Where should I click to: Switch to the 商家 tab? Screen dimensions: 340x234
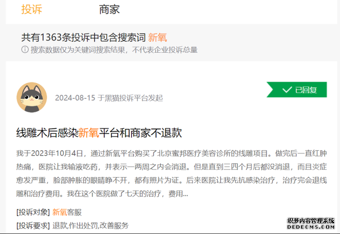point(109,10)
